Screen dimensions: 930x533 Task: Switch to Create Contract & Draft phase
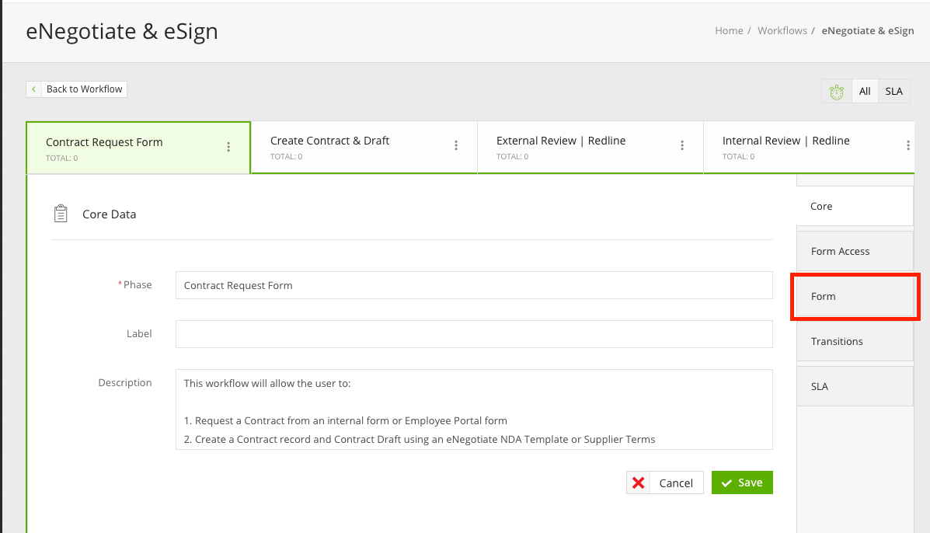364,148
